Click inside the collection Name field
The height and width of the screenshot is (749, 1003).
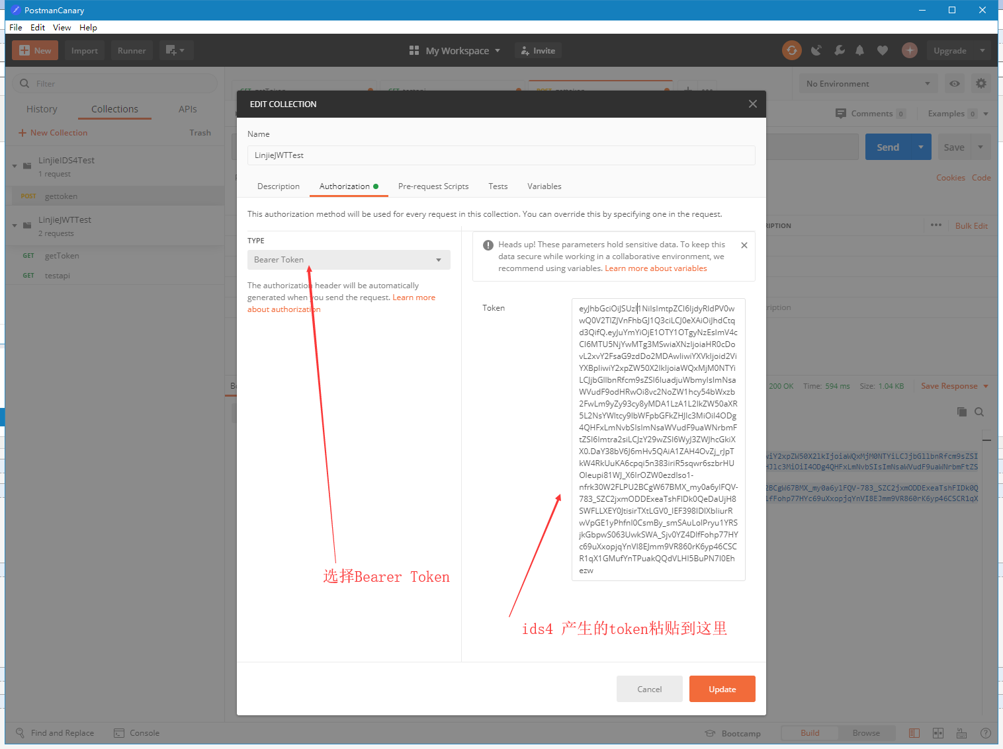tap(501, 155)
